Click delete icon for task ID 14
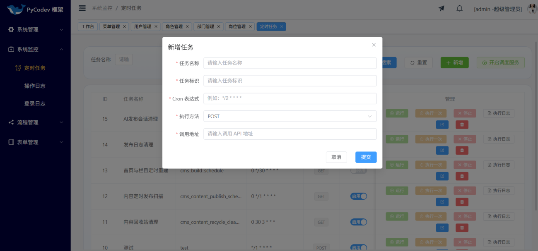The height and width of the screenshot is (251, 538). (462, 150)
